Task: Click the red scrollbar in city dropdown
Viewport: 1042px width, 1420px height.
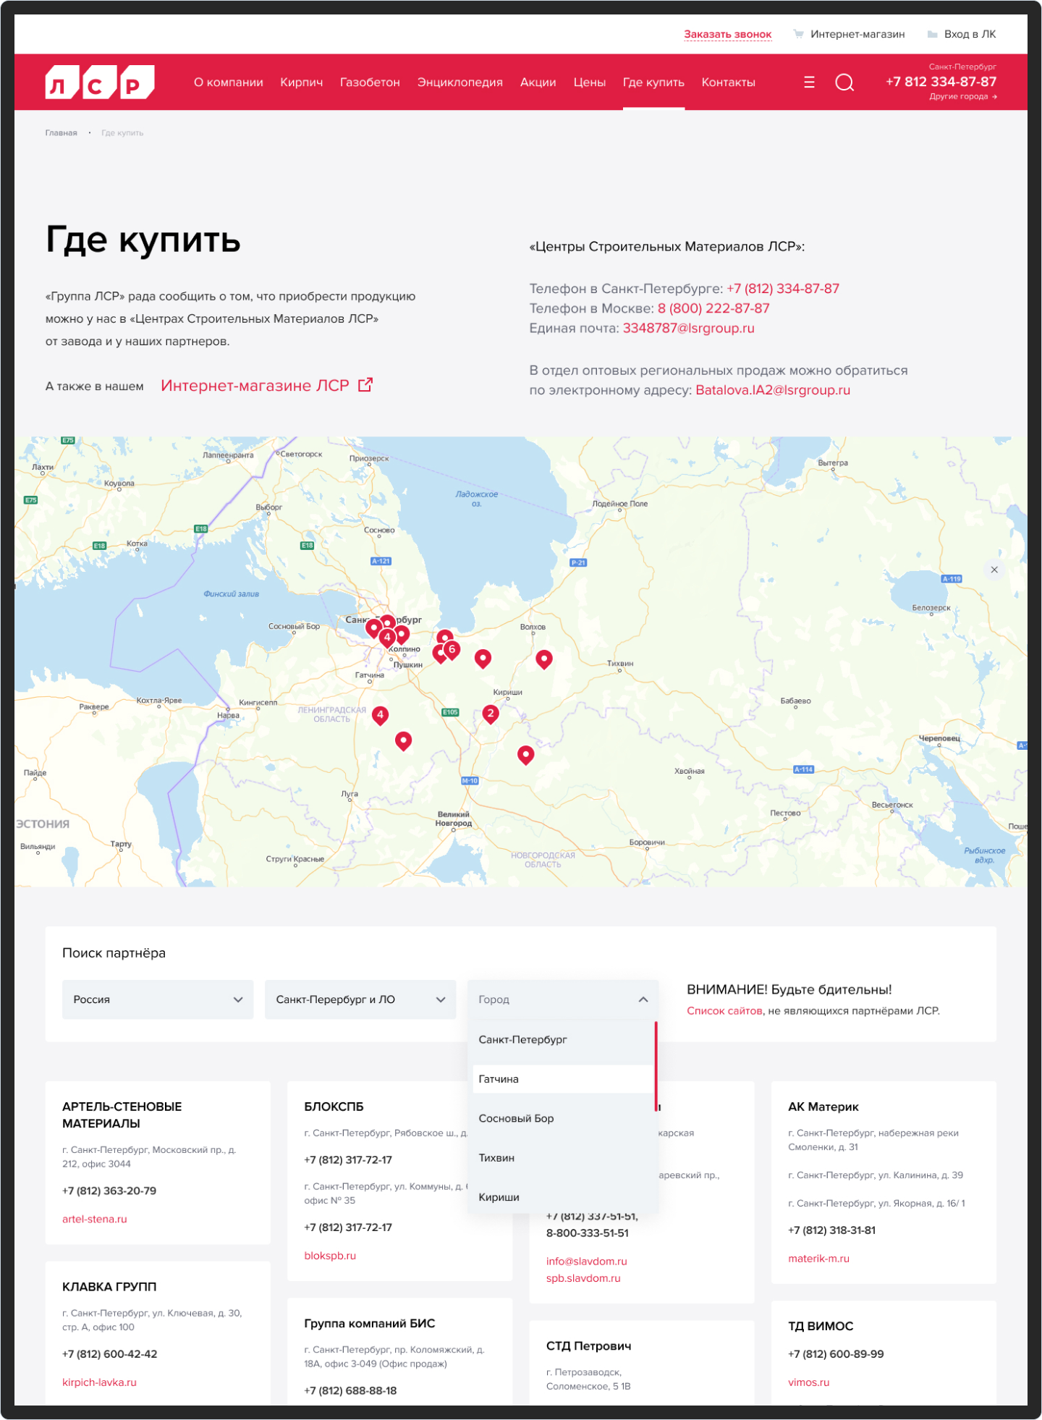Action: pyautogui.click(x=656, y=1064)
